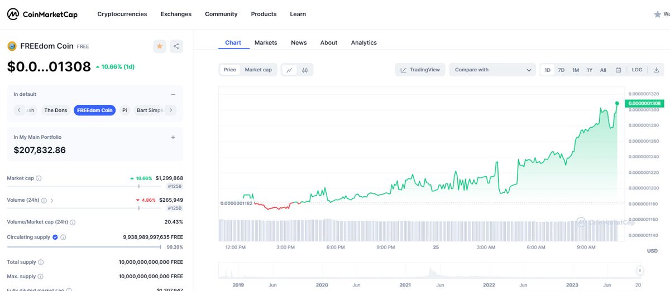Click the green 0.0000001308 price tag
This screenshot has height=291, width=670.
[x=644, y=103]
